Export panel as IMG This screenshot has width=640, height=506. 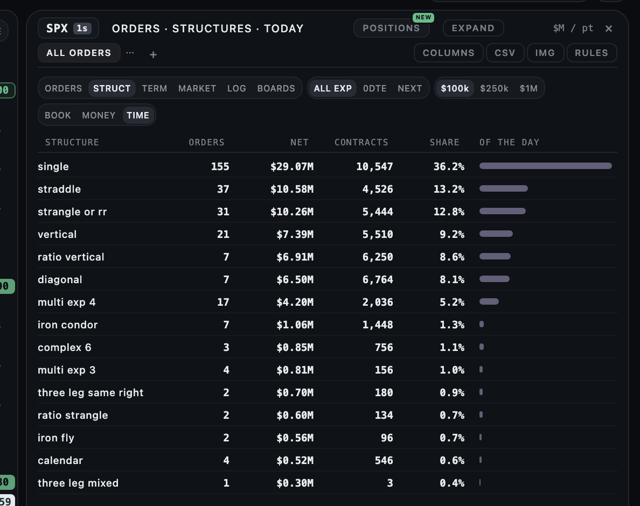point(545,53)
